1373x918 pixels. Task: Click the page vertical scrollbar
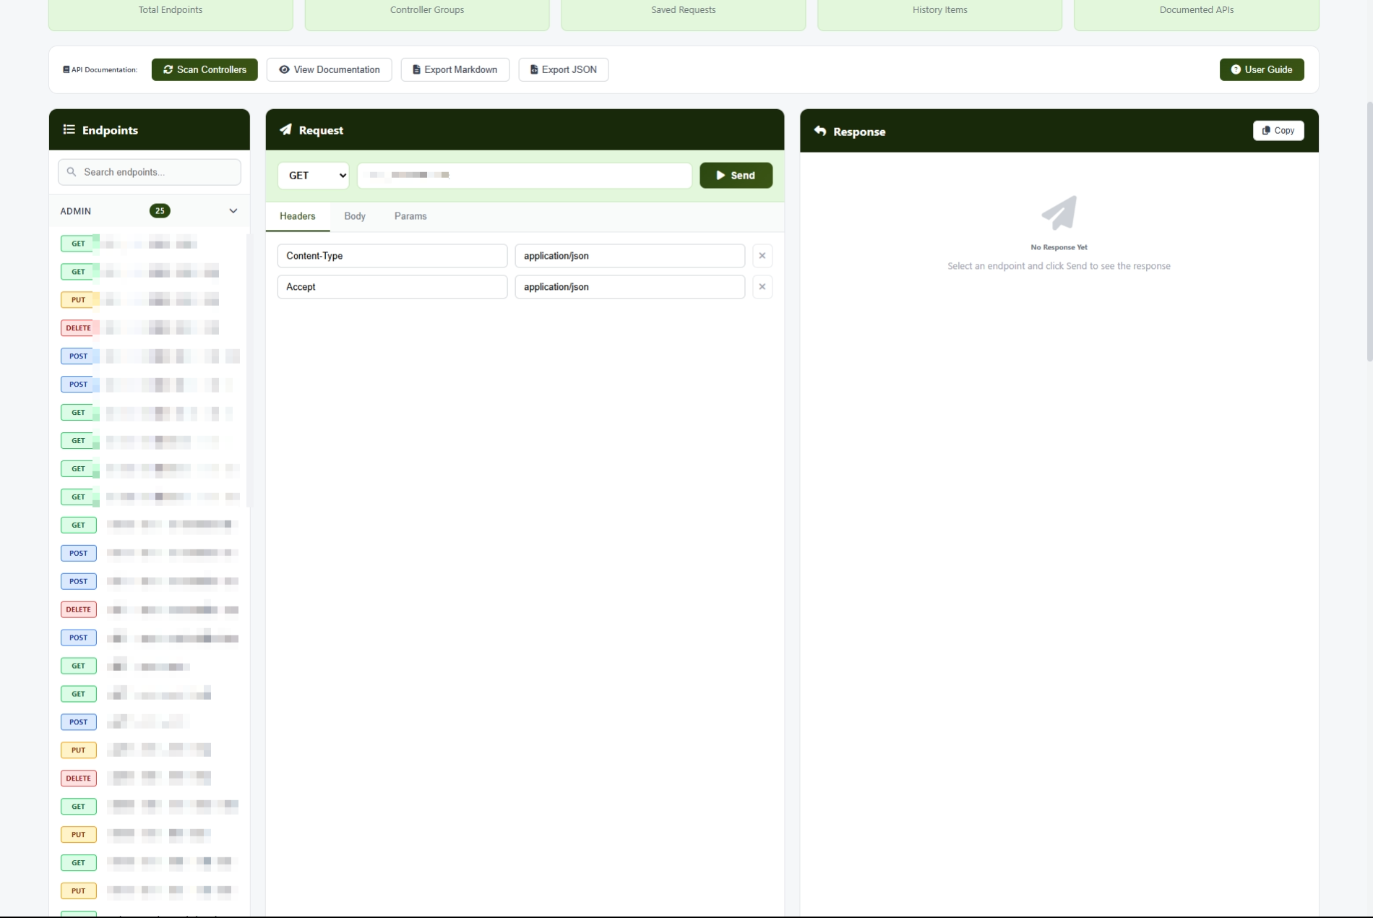pyautogui.click(x=1369, y=231)
